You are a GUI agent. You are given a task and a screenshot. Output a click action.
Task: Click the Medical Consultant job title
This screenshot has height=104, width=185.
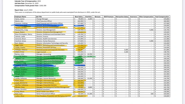click(43, 89)
